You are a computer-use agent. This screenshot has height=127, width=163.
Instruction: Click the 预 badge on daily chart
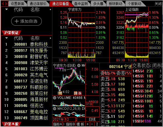[x=76, y=93]
